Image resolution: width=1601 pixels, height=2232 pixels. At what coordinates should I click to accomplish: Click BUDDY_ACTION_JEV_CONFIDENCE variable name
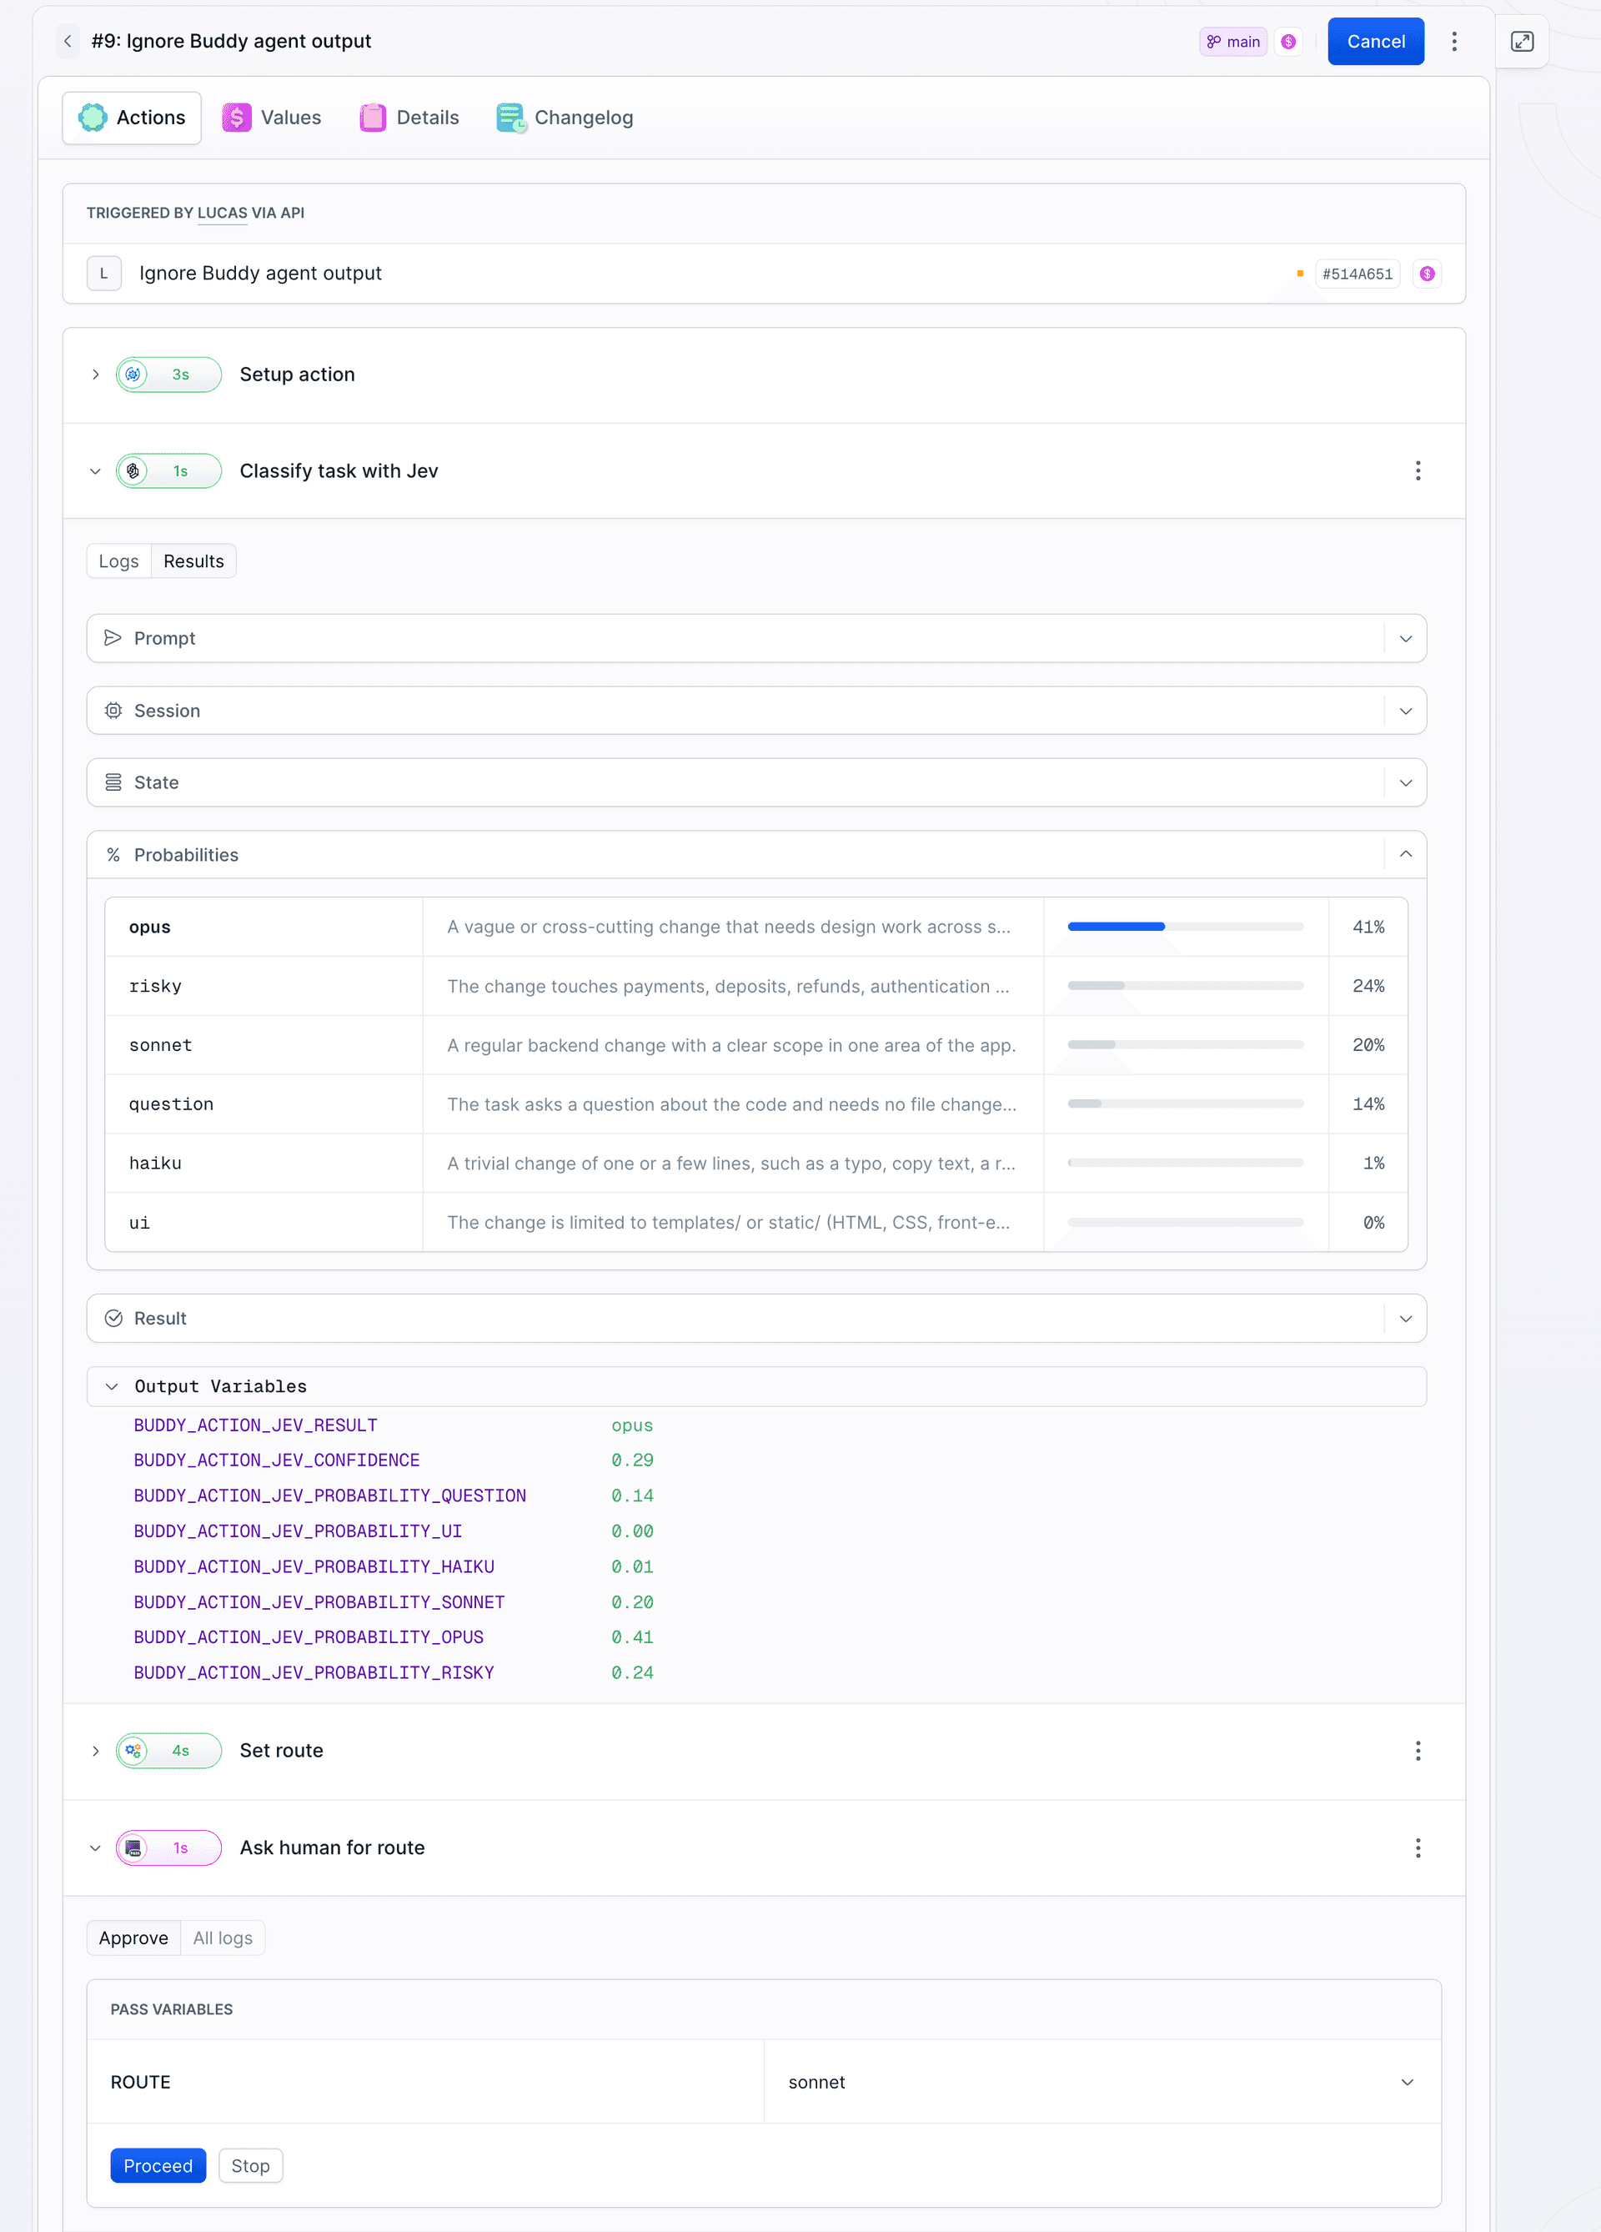pyautogui.click(x=277, y=1460)
